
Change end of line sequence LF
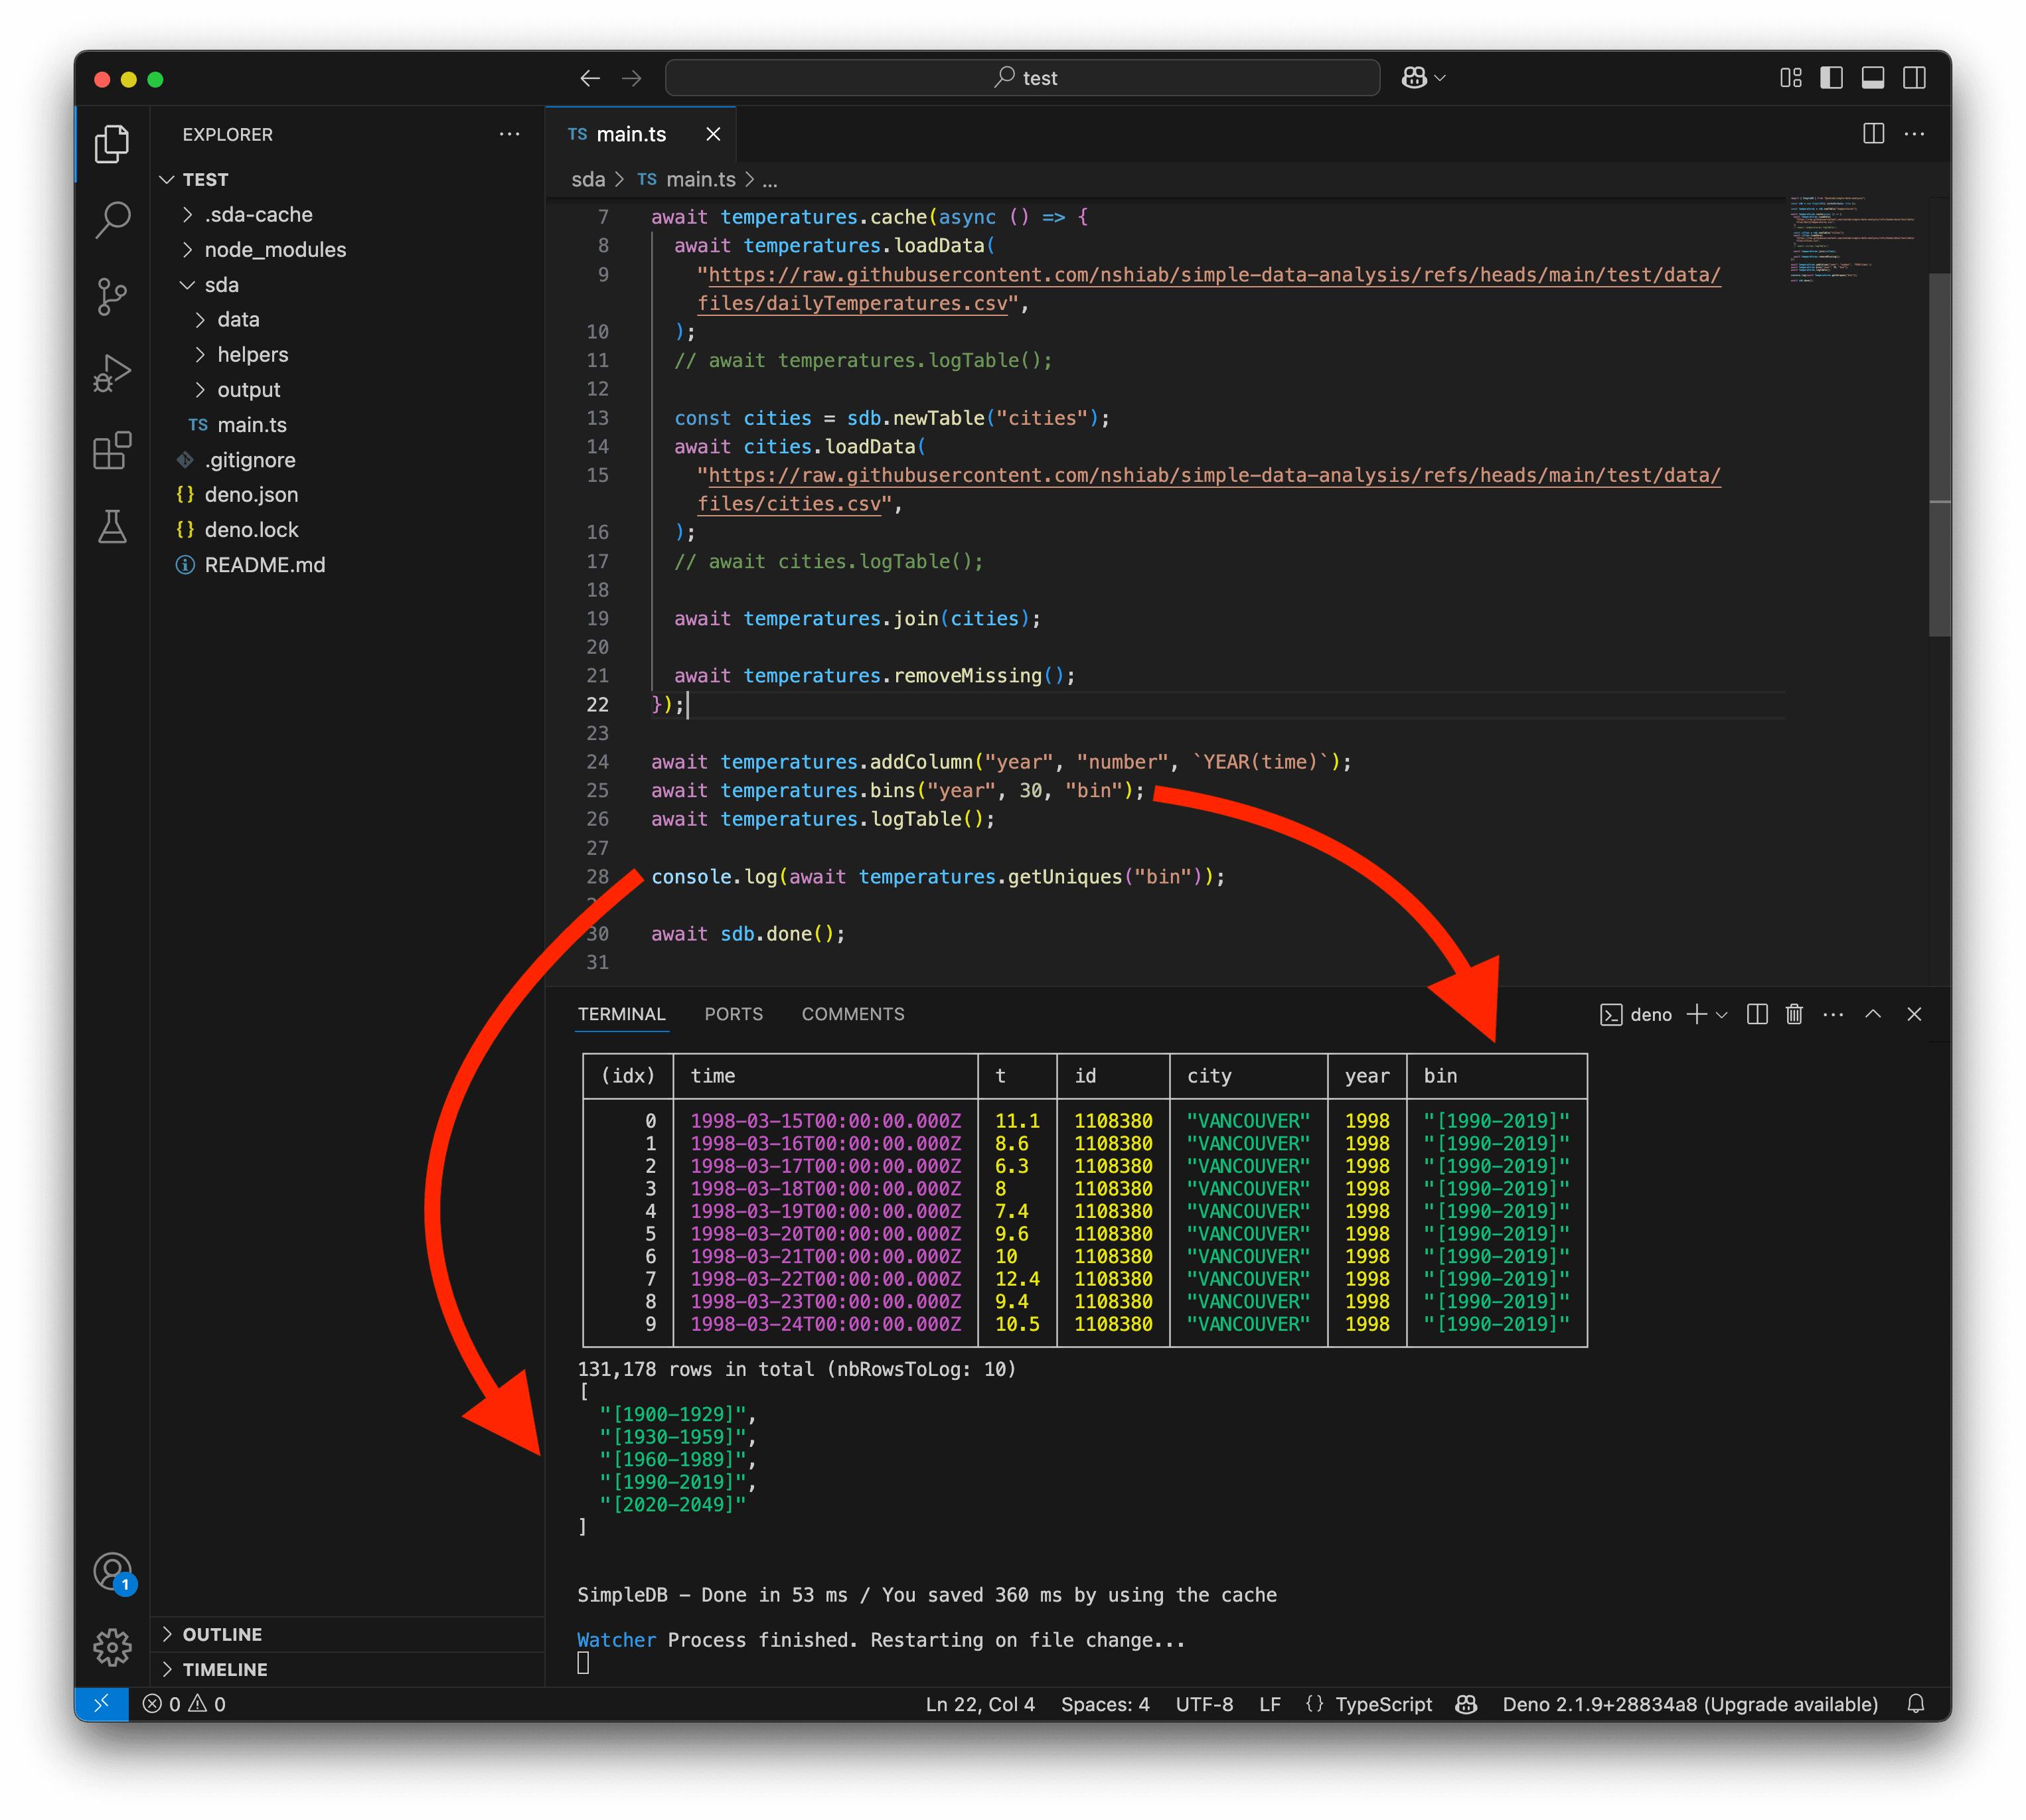(1269, 1704)
